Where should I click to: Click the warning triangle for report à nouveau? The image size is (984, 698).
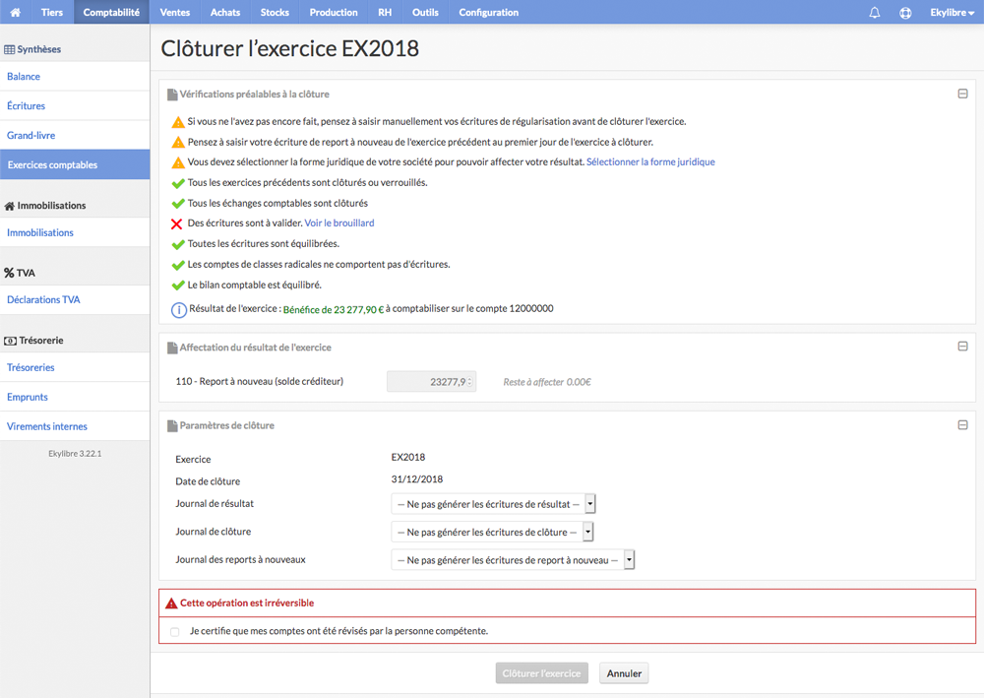pyautogui.click(x=178, y=143)
